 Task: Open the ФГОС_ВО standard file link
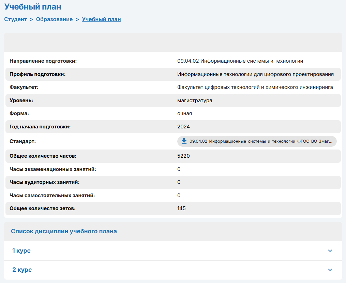click(262, 141)
